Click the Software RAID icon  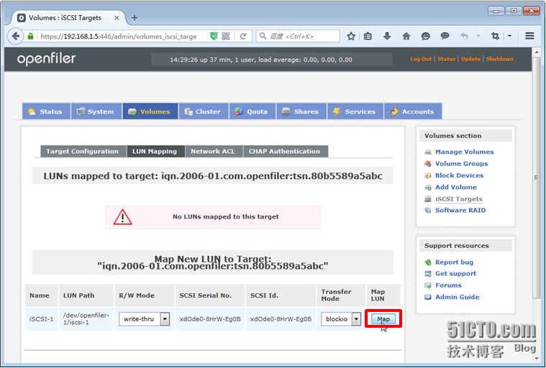point(428,211)
